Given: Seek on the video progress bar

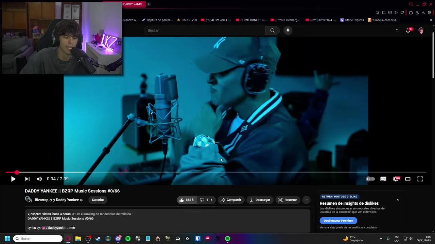Looking at the screenshot, I should point(216,172).
